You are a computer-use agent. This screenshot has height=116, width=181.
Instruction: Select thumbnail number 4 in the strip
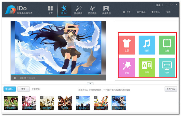click(x=65, y=103)
